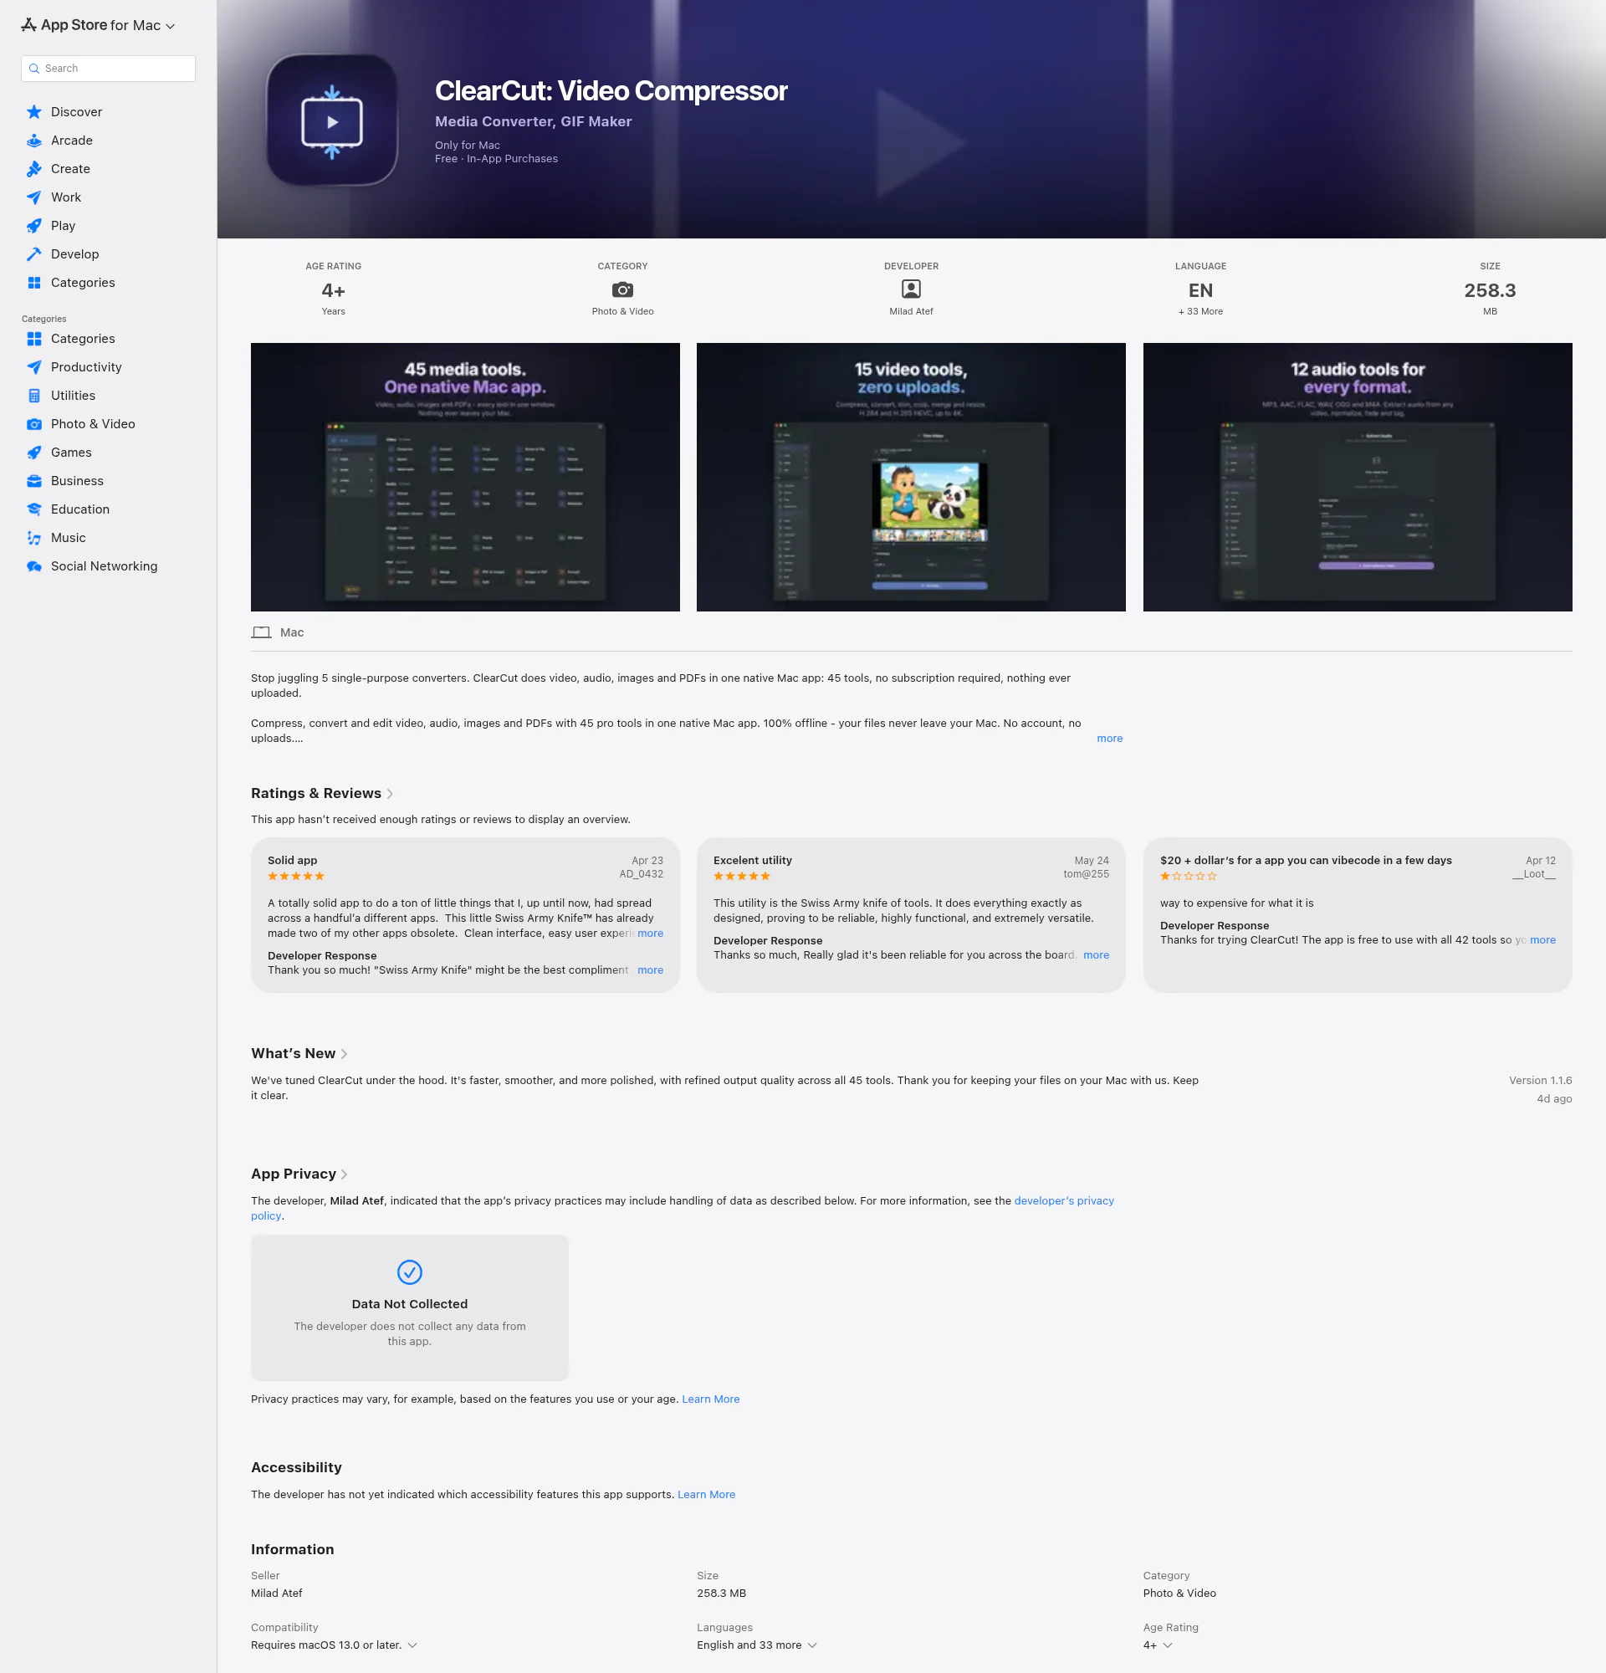1606x1673 pixels.
Task: Click the '+ 33 More' language text
Action: pos(1200,312)
